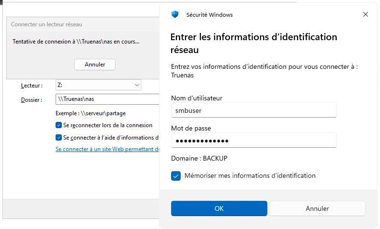Click the Lecteur label
Viewport: 380px width, 229px height.
coord(32,86)
